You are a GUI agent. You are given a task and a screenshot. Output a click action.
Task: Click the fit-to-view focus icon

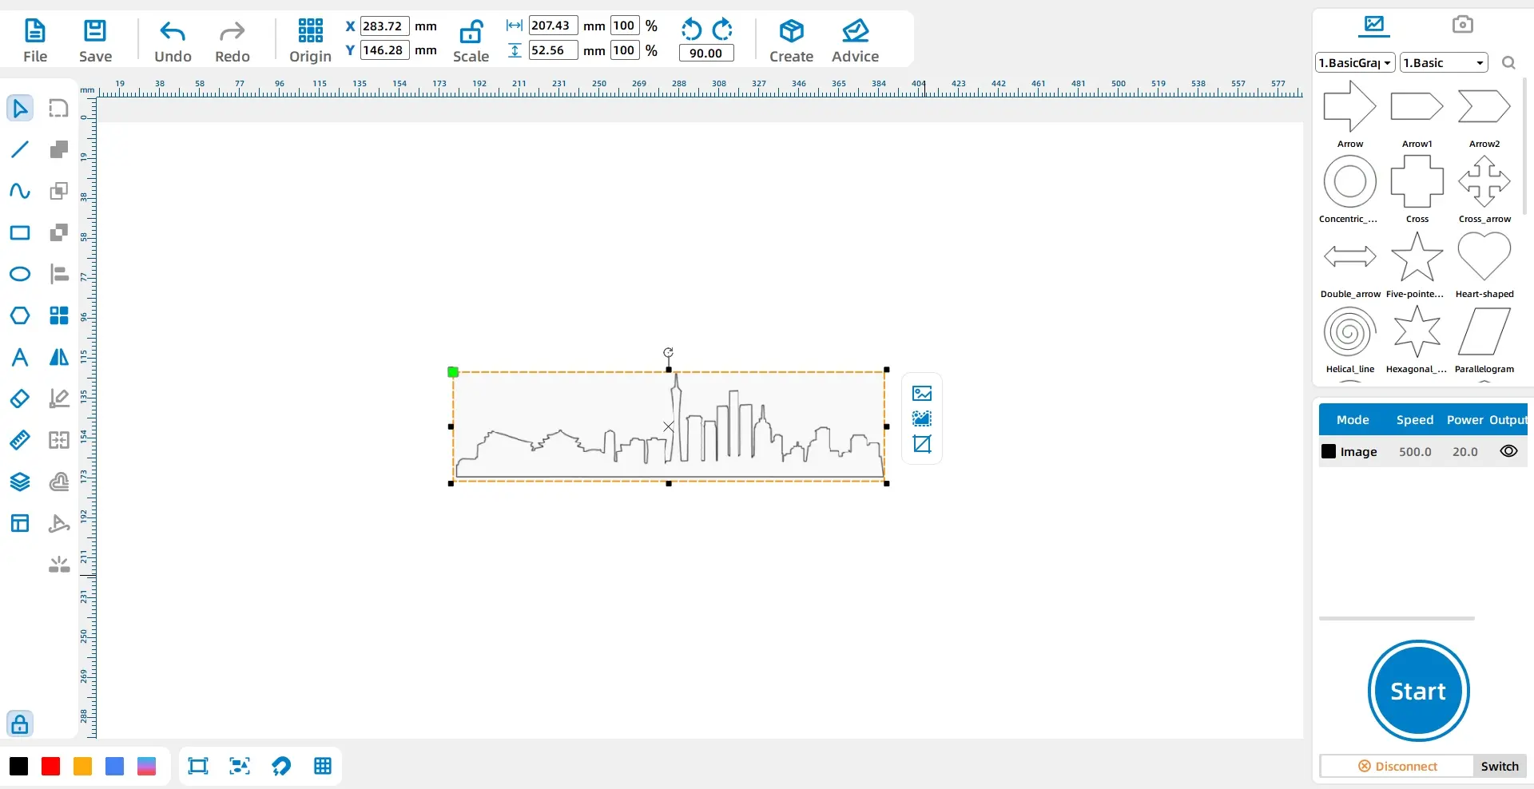(240, 767)
